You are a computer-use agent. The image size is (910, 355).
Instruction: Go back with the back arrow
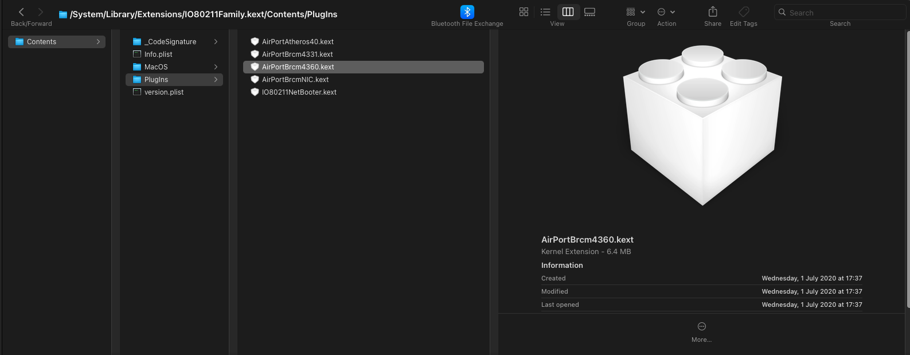coord(21,12)
